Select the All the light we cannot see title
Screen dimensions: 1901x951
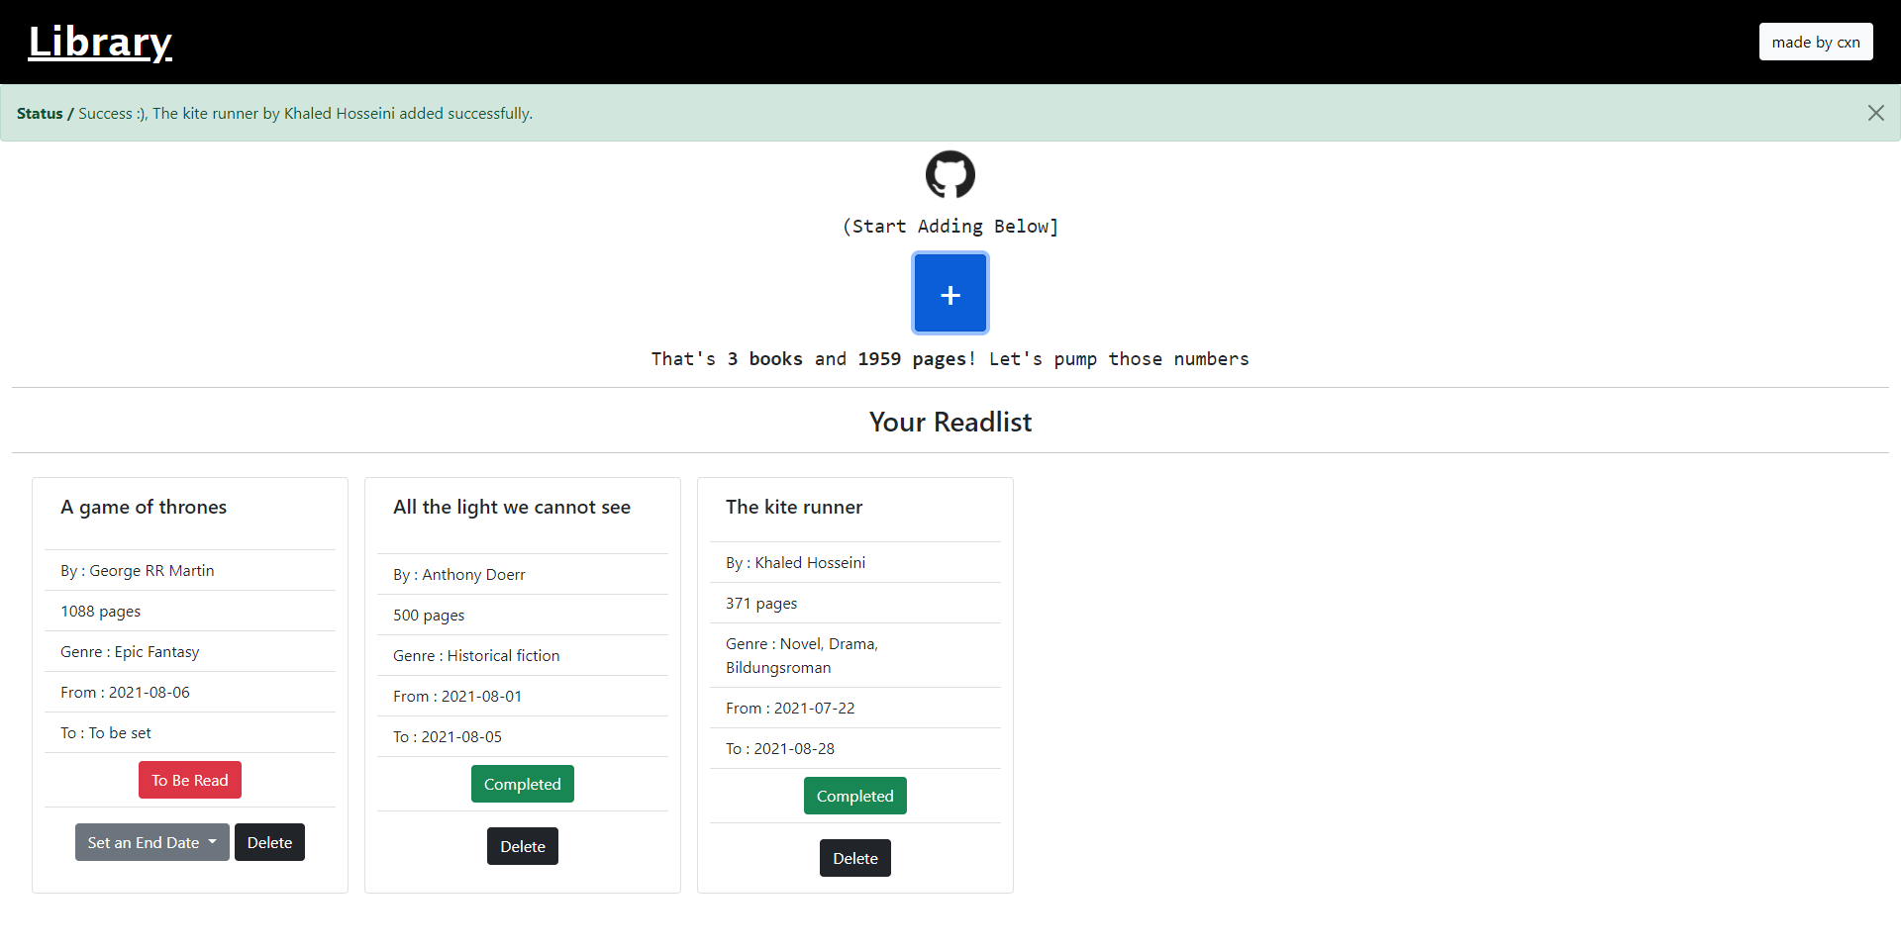tap(512, 507)
